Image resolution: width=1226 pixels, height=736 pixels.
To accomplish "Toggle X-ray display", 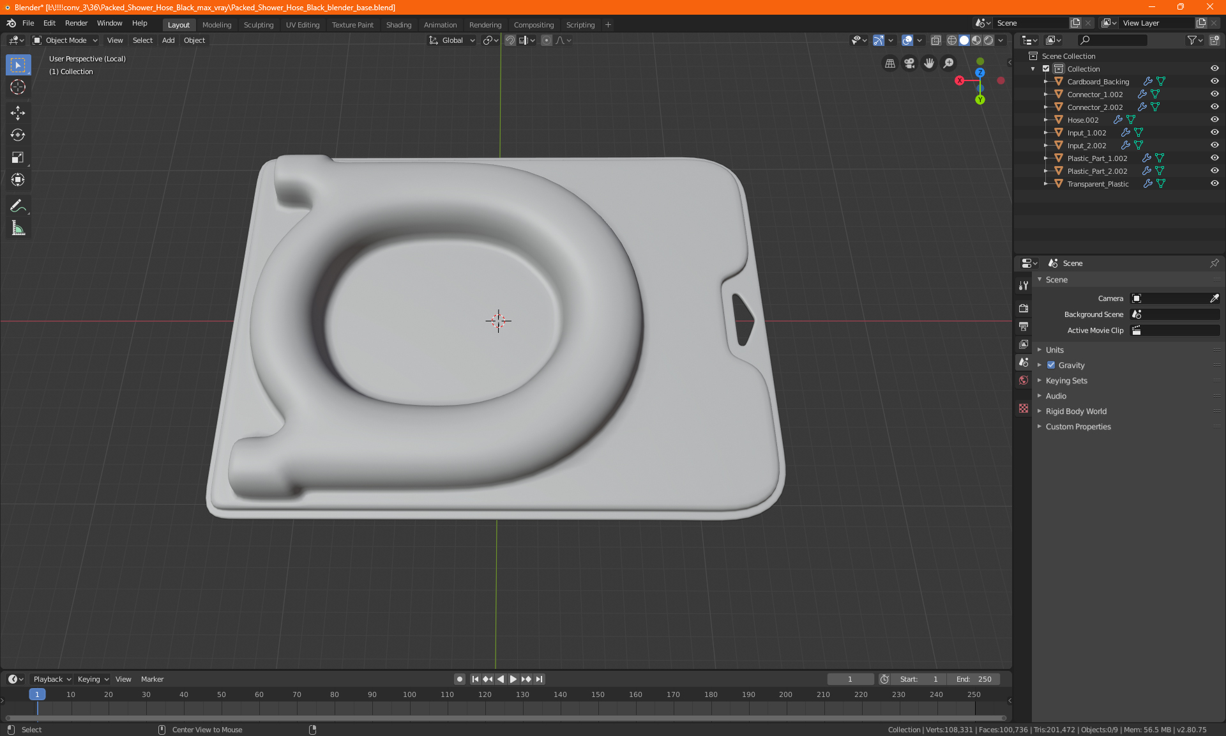I will (x=936, y=40).
